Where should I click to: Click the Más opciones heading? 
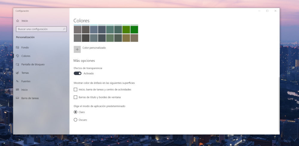(x=84, y=61)
